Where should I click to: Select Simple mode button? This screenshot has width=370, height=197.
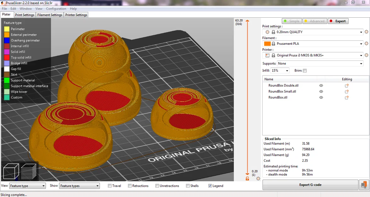(292, 21)
